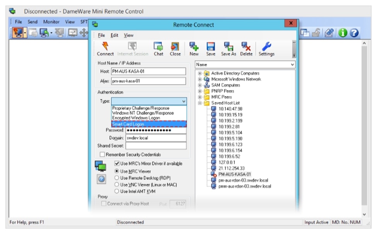Viewport: 377px width, 234px height.
Task: Create a New host entry
Action: (x=194, y=49)
